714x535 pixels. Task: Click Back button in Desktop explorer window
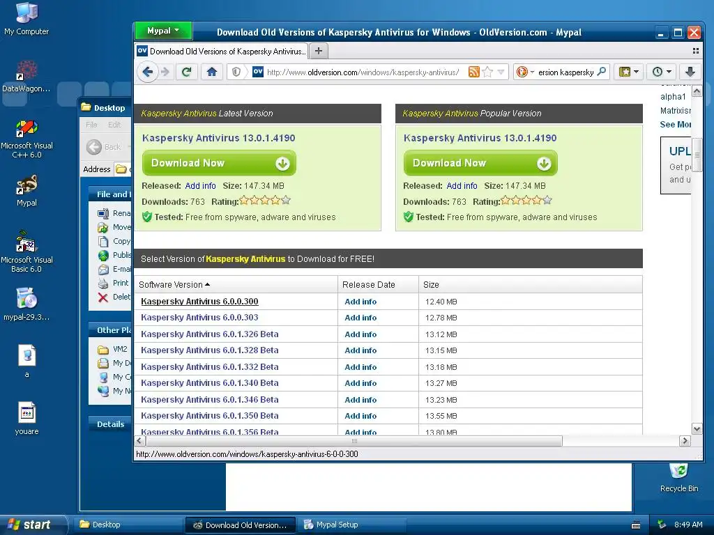[105, 147]
